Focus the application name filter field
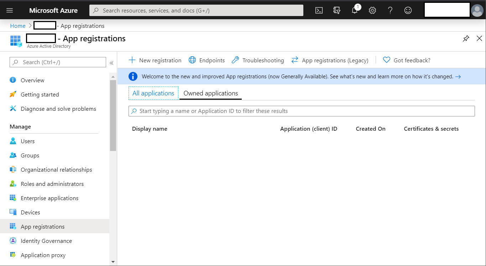The width and height of the screenshot is (486, 266). (x=302, y=111)
